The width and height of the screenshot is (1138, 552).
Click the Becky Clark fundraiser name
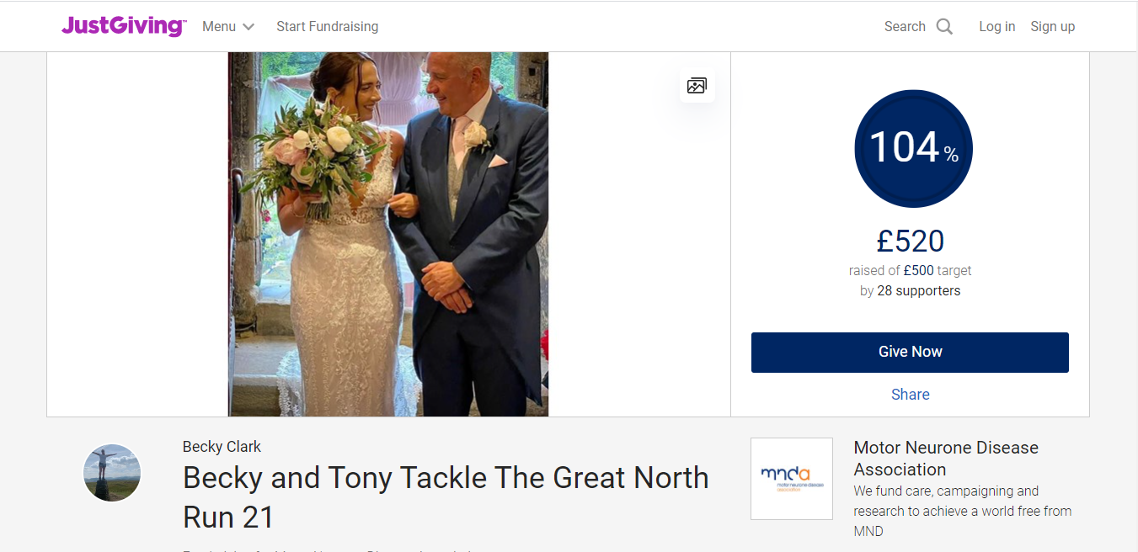[222, 447]
